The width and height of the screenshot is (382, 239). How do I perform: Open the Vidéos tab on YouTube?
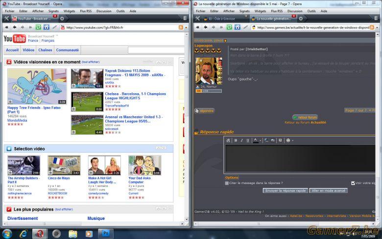28,50
